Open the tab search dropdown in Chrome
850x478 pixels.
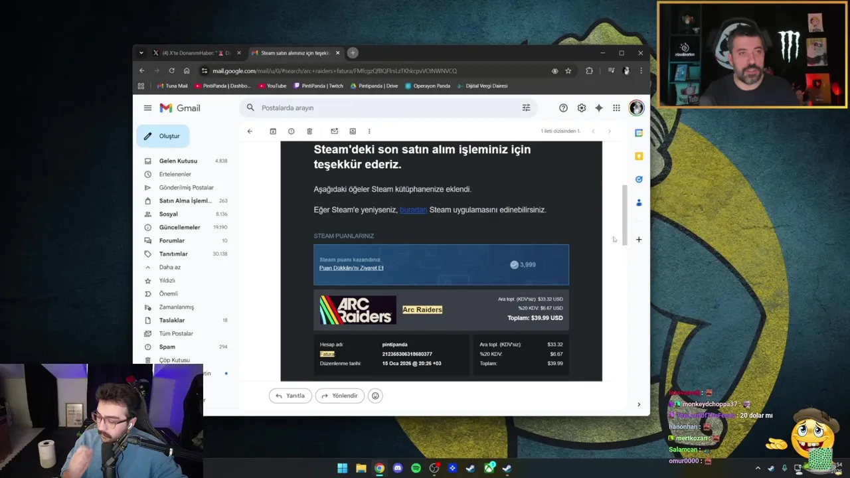(141, 52)
